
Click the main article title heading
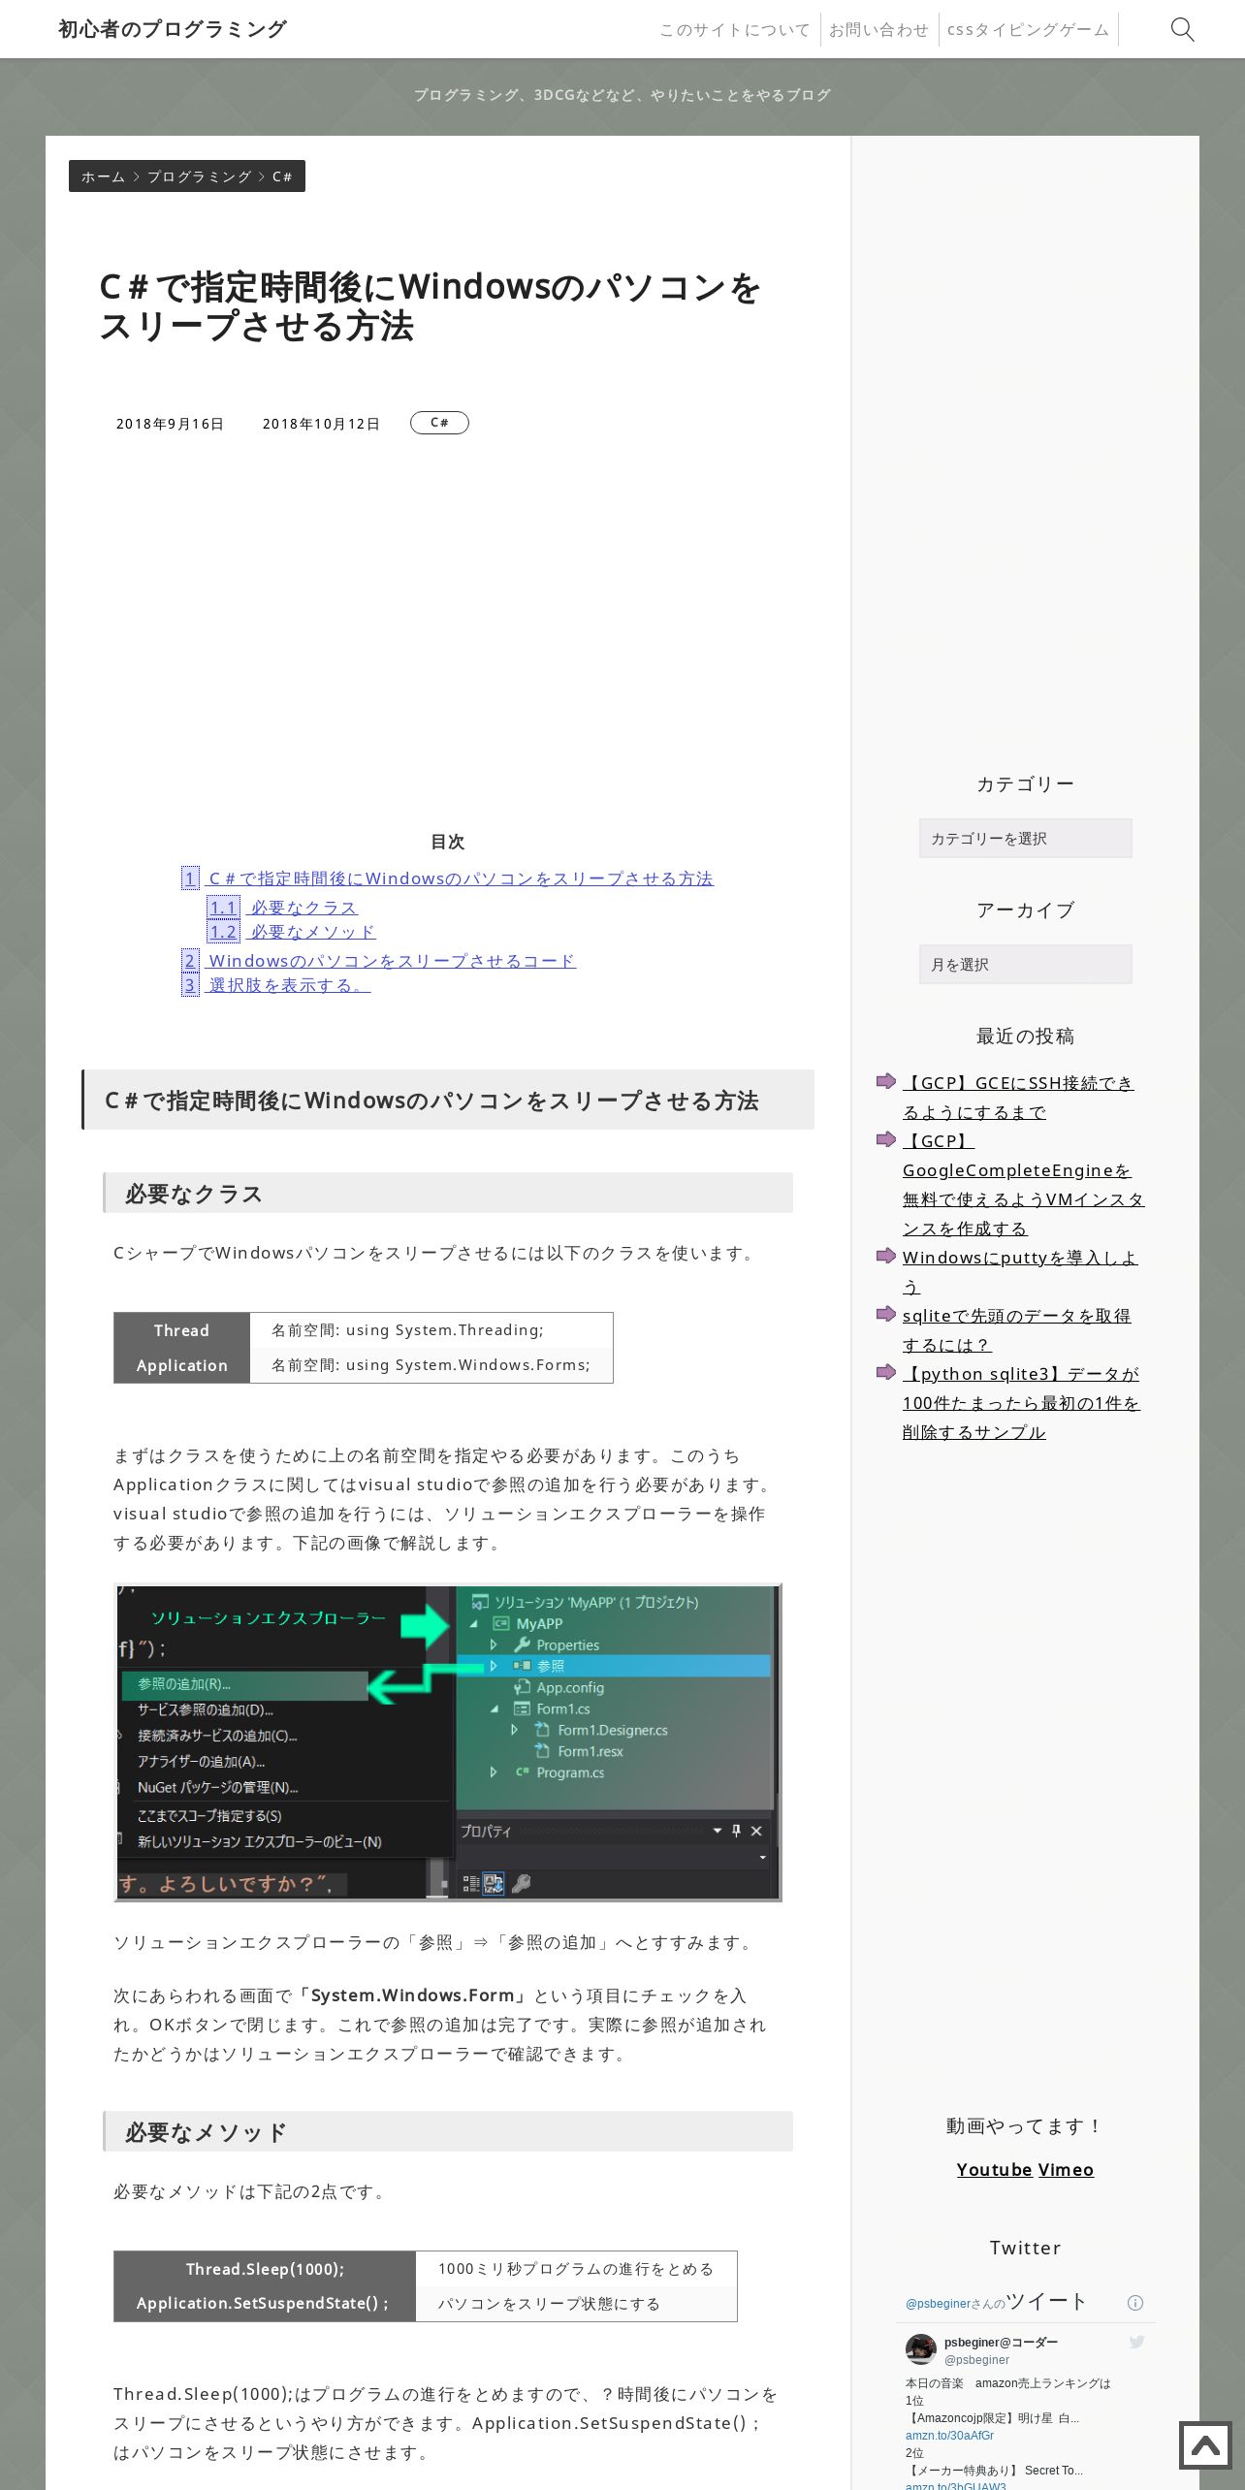click(431, 306)
